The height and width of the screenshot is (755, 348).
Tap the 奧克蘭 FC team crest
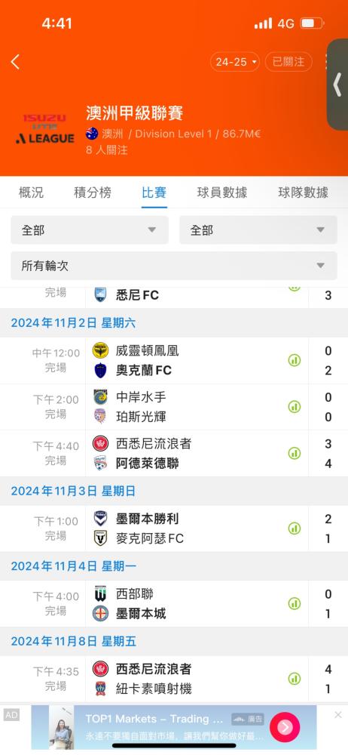(100, 370)
